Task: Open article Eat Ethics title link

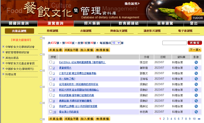Action: coord(82,63)
